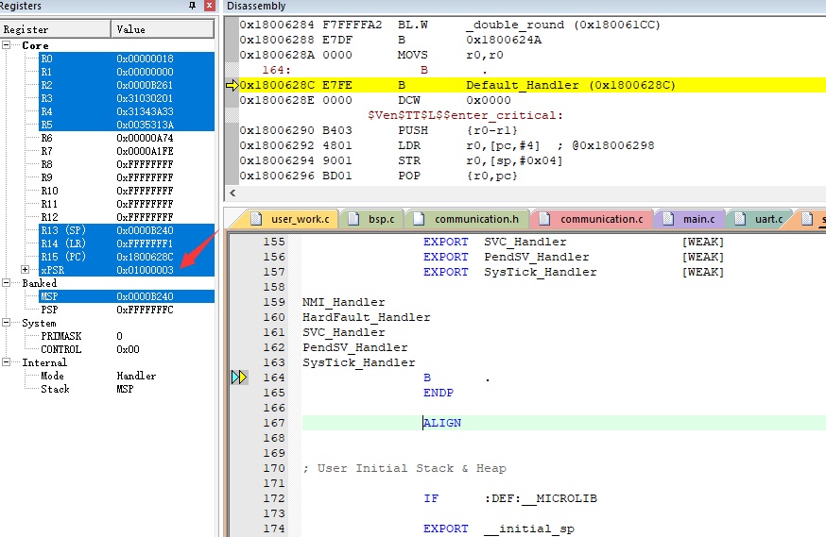Click the file icon on uart.c tab
The image size is (826, 537).
(x=740, y=219)
